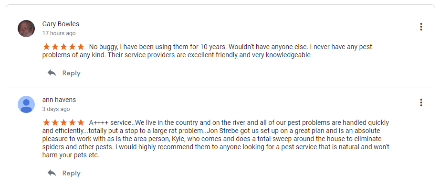Click the middle star in ann havens' rating
The image size is (440, 194).
click(63, 123)
